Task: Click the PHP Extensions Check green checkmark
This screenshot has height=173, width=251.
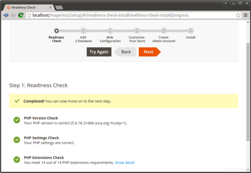Action: pos(17,160)
